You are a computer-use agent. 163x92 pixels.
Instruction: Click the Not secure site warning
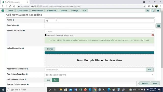tap(23, 6)
